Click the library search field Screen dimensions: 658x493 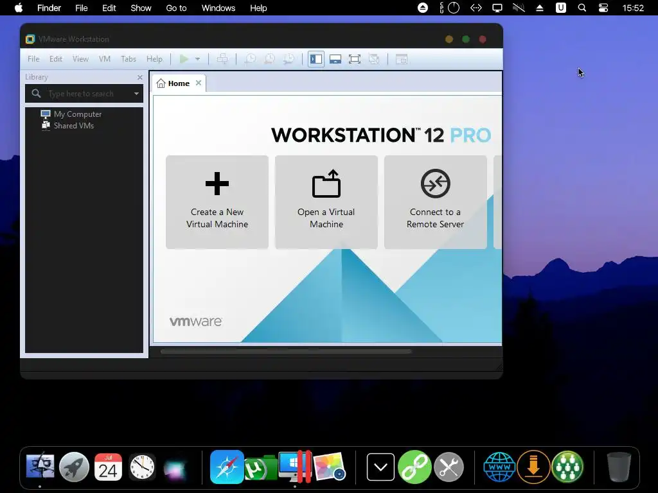coord(84,94)
